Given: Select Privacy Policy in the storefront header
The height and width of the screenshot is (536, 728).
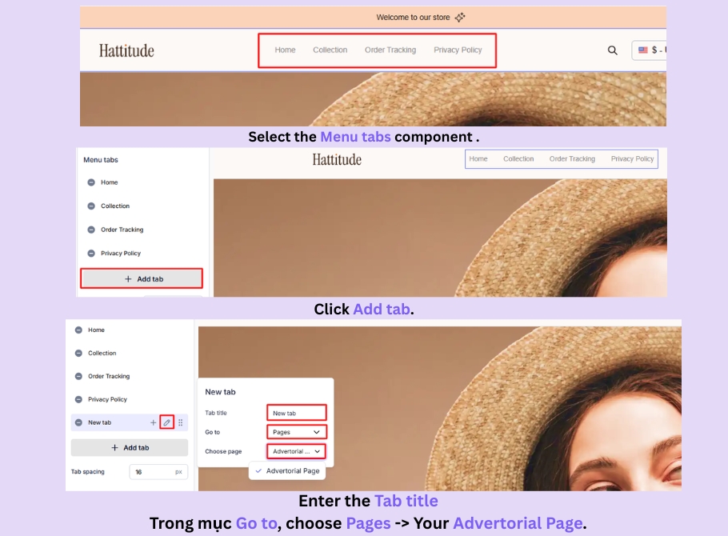Looking at the screenshot, I should click(458, 50).
